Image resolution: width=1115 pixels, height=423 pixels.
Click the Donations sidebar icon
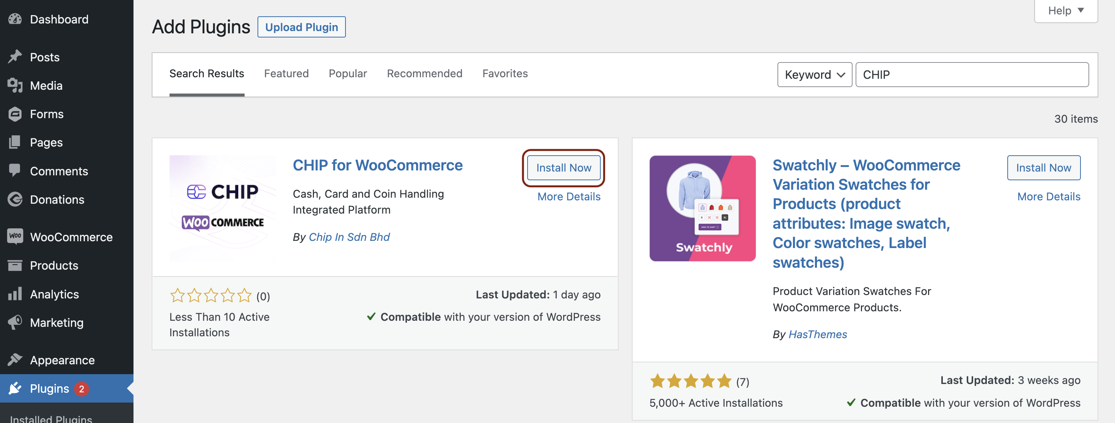click(x=15, y=199)
